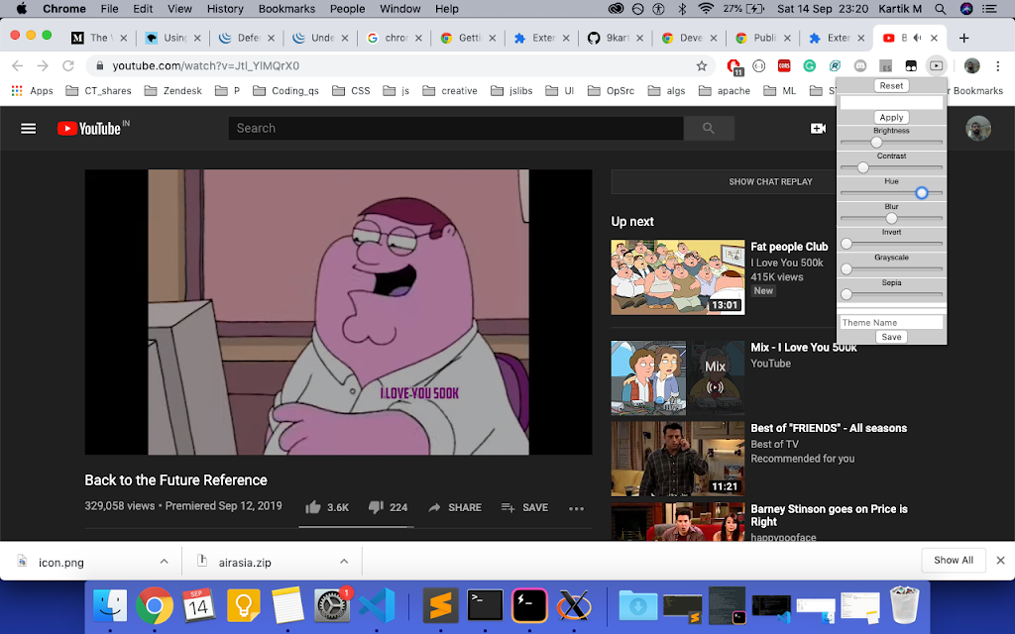Open Chrome three-dot menu
Viewport: 1015px width, 634px height.
pos(997,65)
